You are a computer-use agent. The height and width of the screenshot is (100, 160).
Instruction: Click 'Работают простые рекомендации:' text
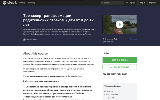pos(41,81)
